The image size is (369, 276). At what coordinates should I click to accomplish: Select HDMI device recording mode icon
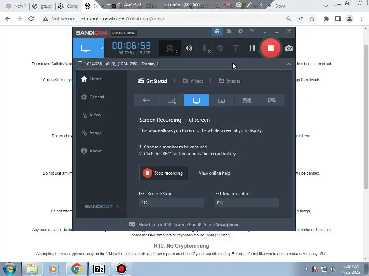point(246,101)
